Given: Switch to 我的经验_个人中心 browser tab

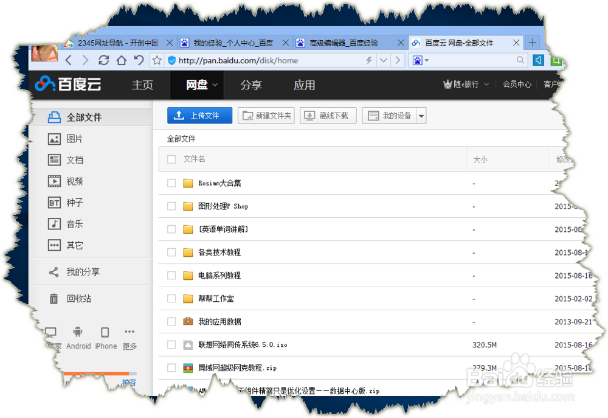Looking at the screenshot, I should point(234,43).
